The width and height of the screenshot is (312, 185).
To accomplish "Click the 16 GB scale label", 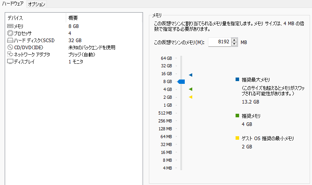I will 167,74.
